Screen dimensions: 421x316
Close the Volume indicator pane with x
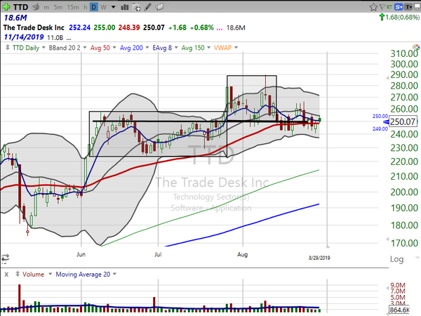coord(6,274)
